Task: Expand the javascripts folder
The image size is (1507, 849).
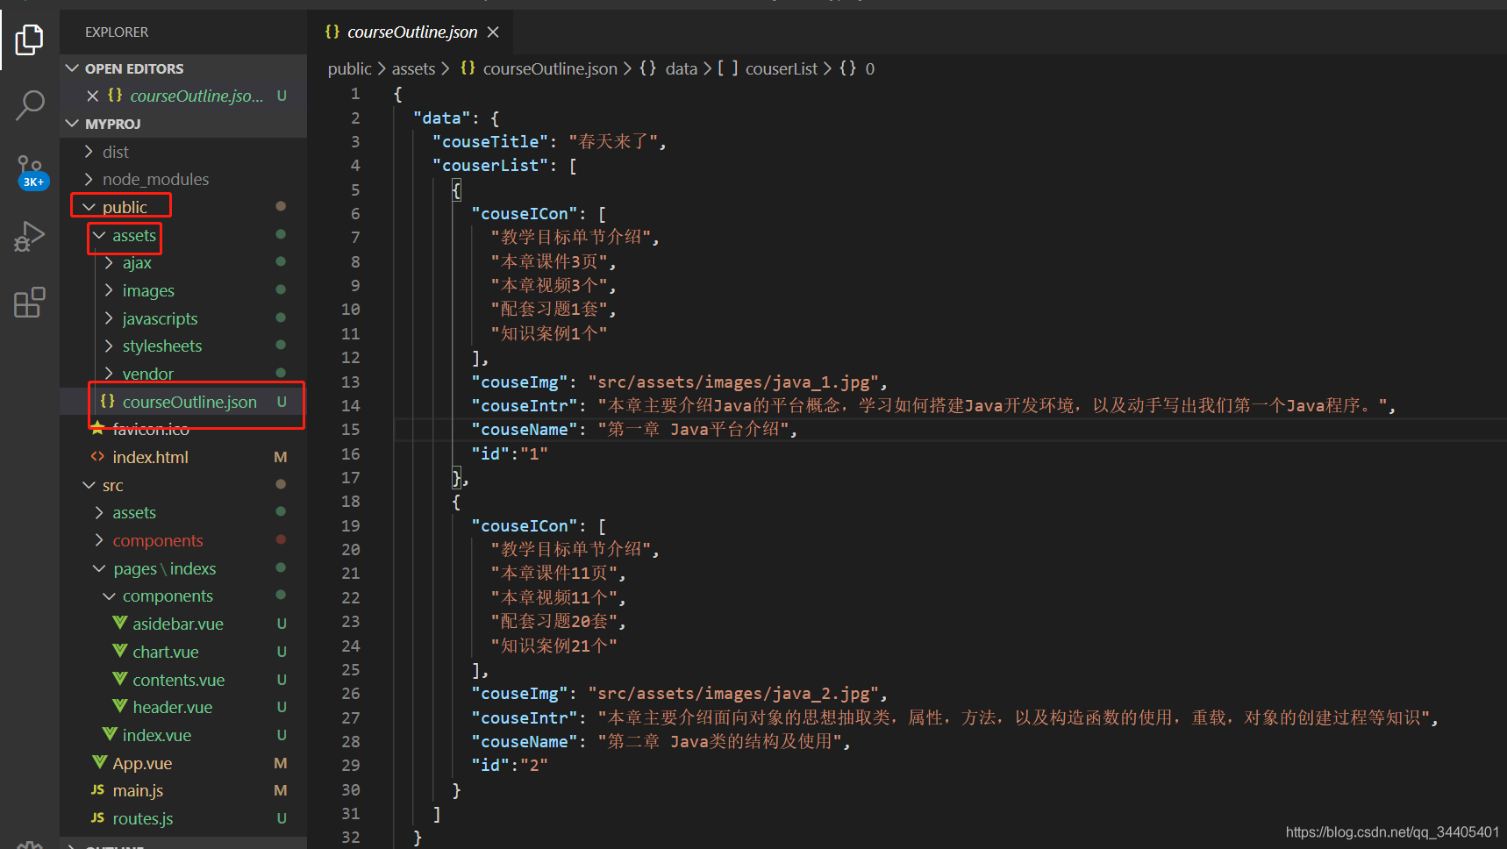Action: (x=109, y=318)
